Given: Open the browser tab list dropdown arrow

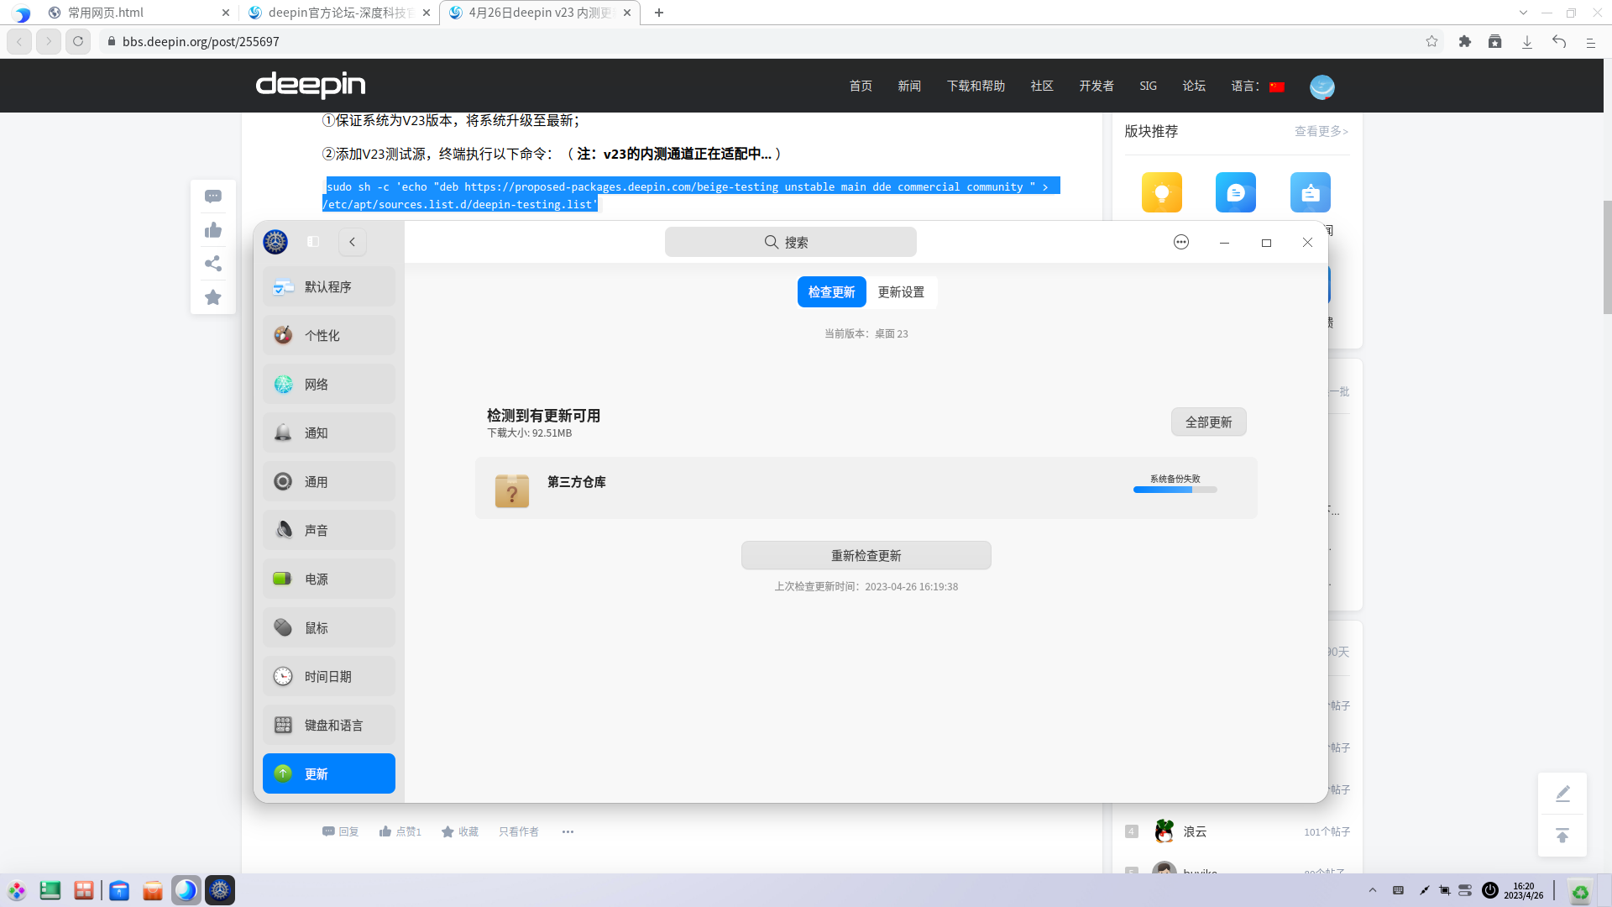Looking at the screenshot, I should [1522, 12].
